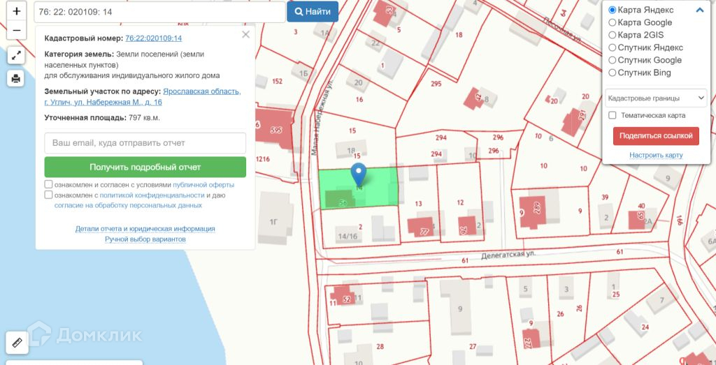Click the email input field
The image size is (716, 365).
(x=145, y=143)
